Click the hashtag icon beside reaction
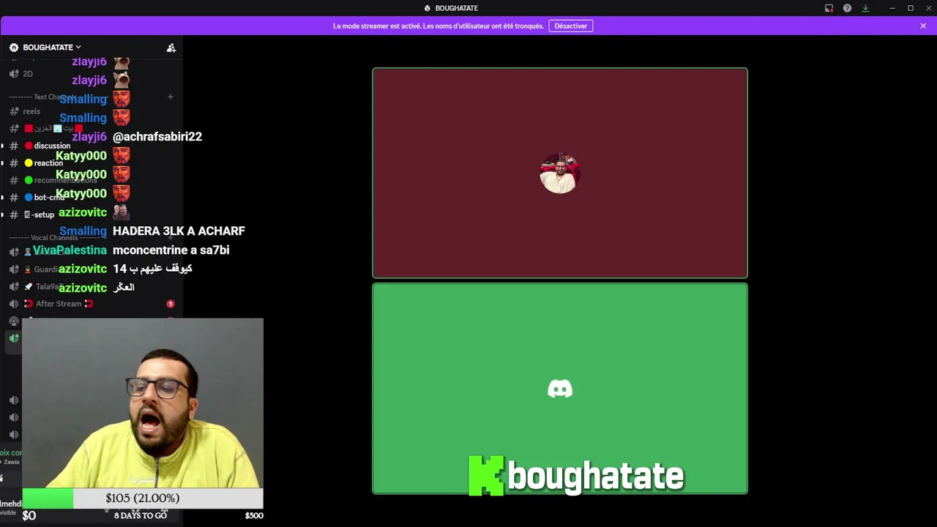This screenshot has width=937, height=527. pyautogui.click(x=14, y=162)
